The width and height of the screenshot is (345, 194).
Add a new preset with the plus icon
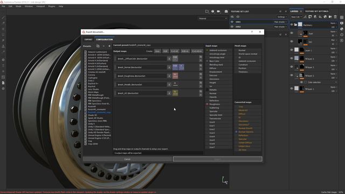(x=109, y=46)
